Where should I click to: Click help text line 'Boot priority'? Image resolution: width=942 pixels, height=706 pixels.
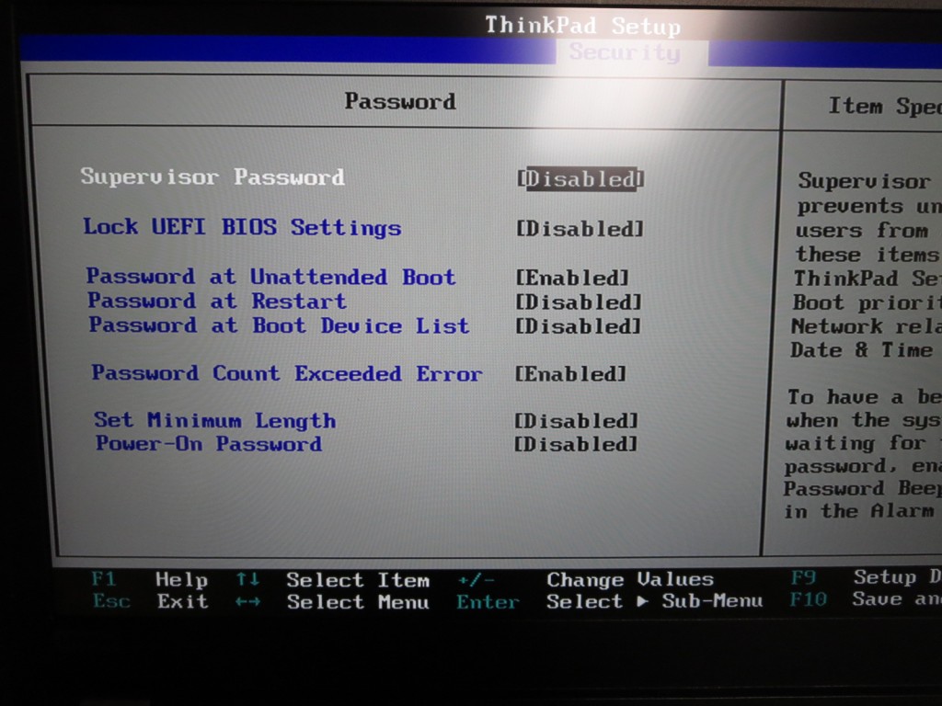[x=867, y=302]
